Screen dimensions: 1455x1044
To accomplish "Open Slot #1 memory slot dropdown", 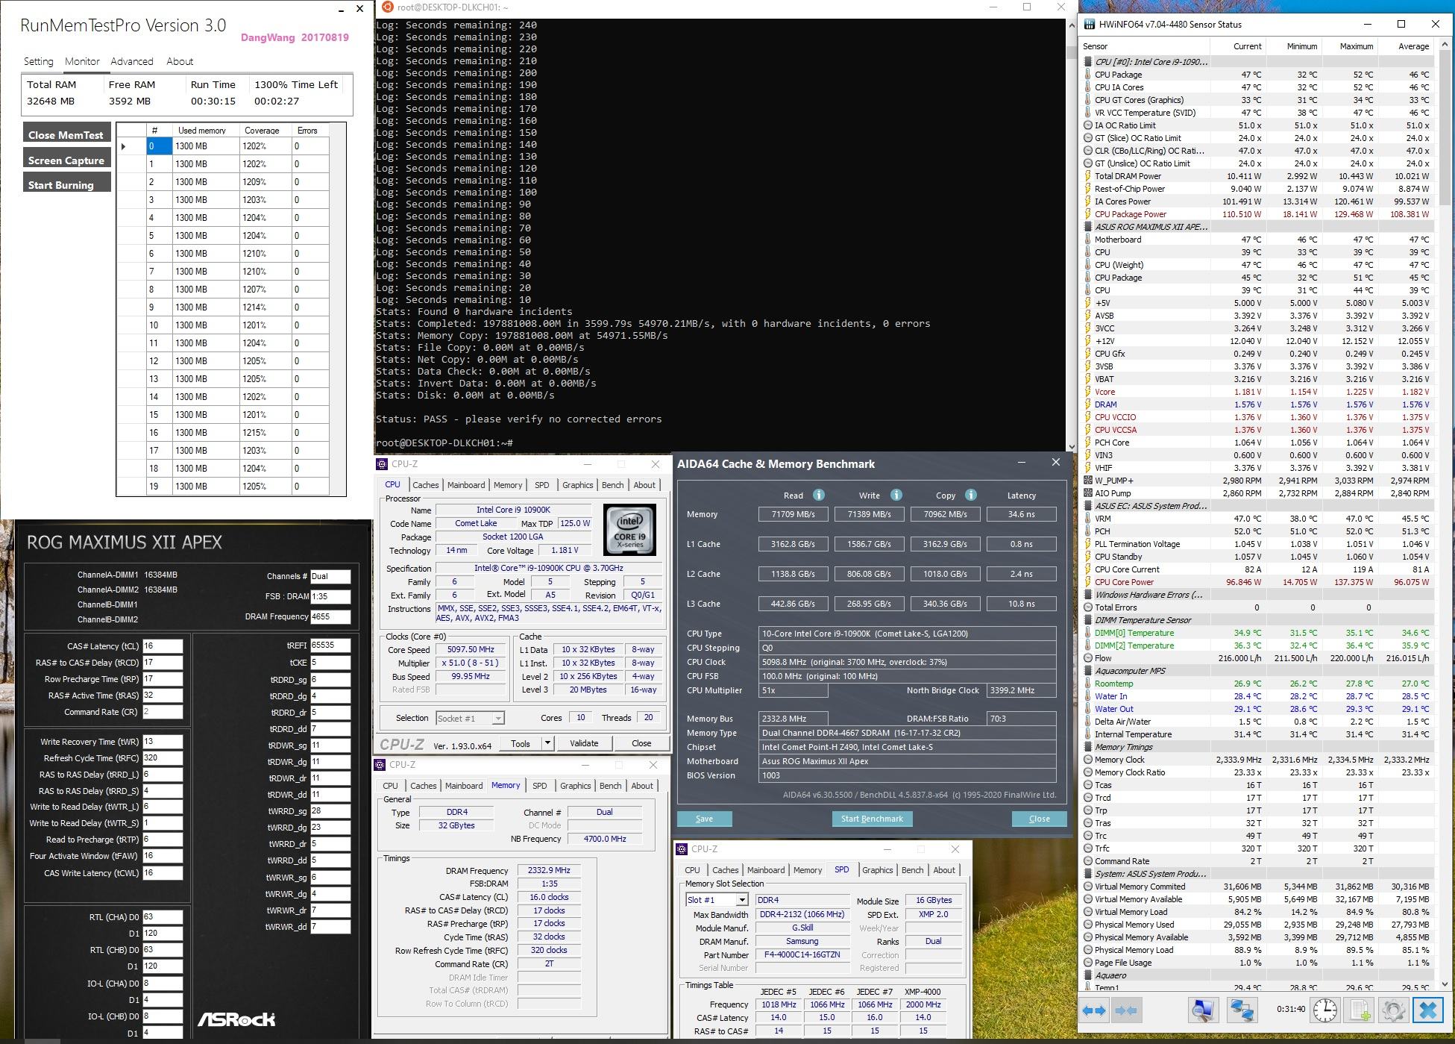I will [x=742, y=900].
